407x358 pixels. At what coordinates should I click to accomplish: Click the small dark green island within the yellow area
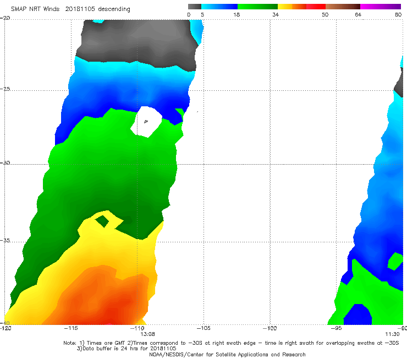click(x=102, y=221)
